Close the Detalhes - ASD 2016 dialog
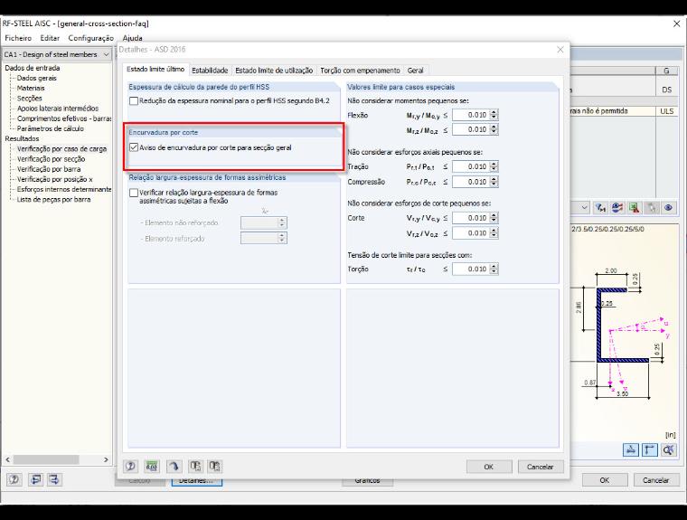 tap(560, 50)
